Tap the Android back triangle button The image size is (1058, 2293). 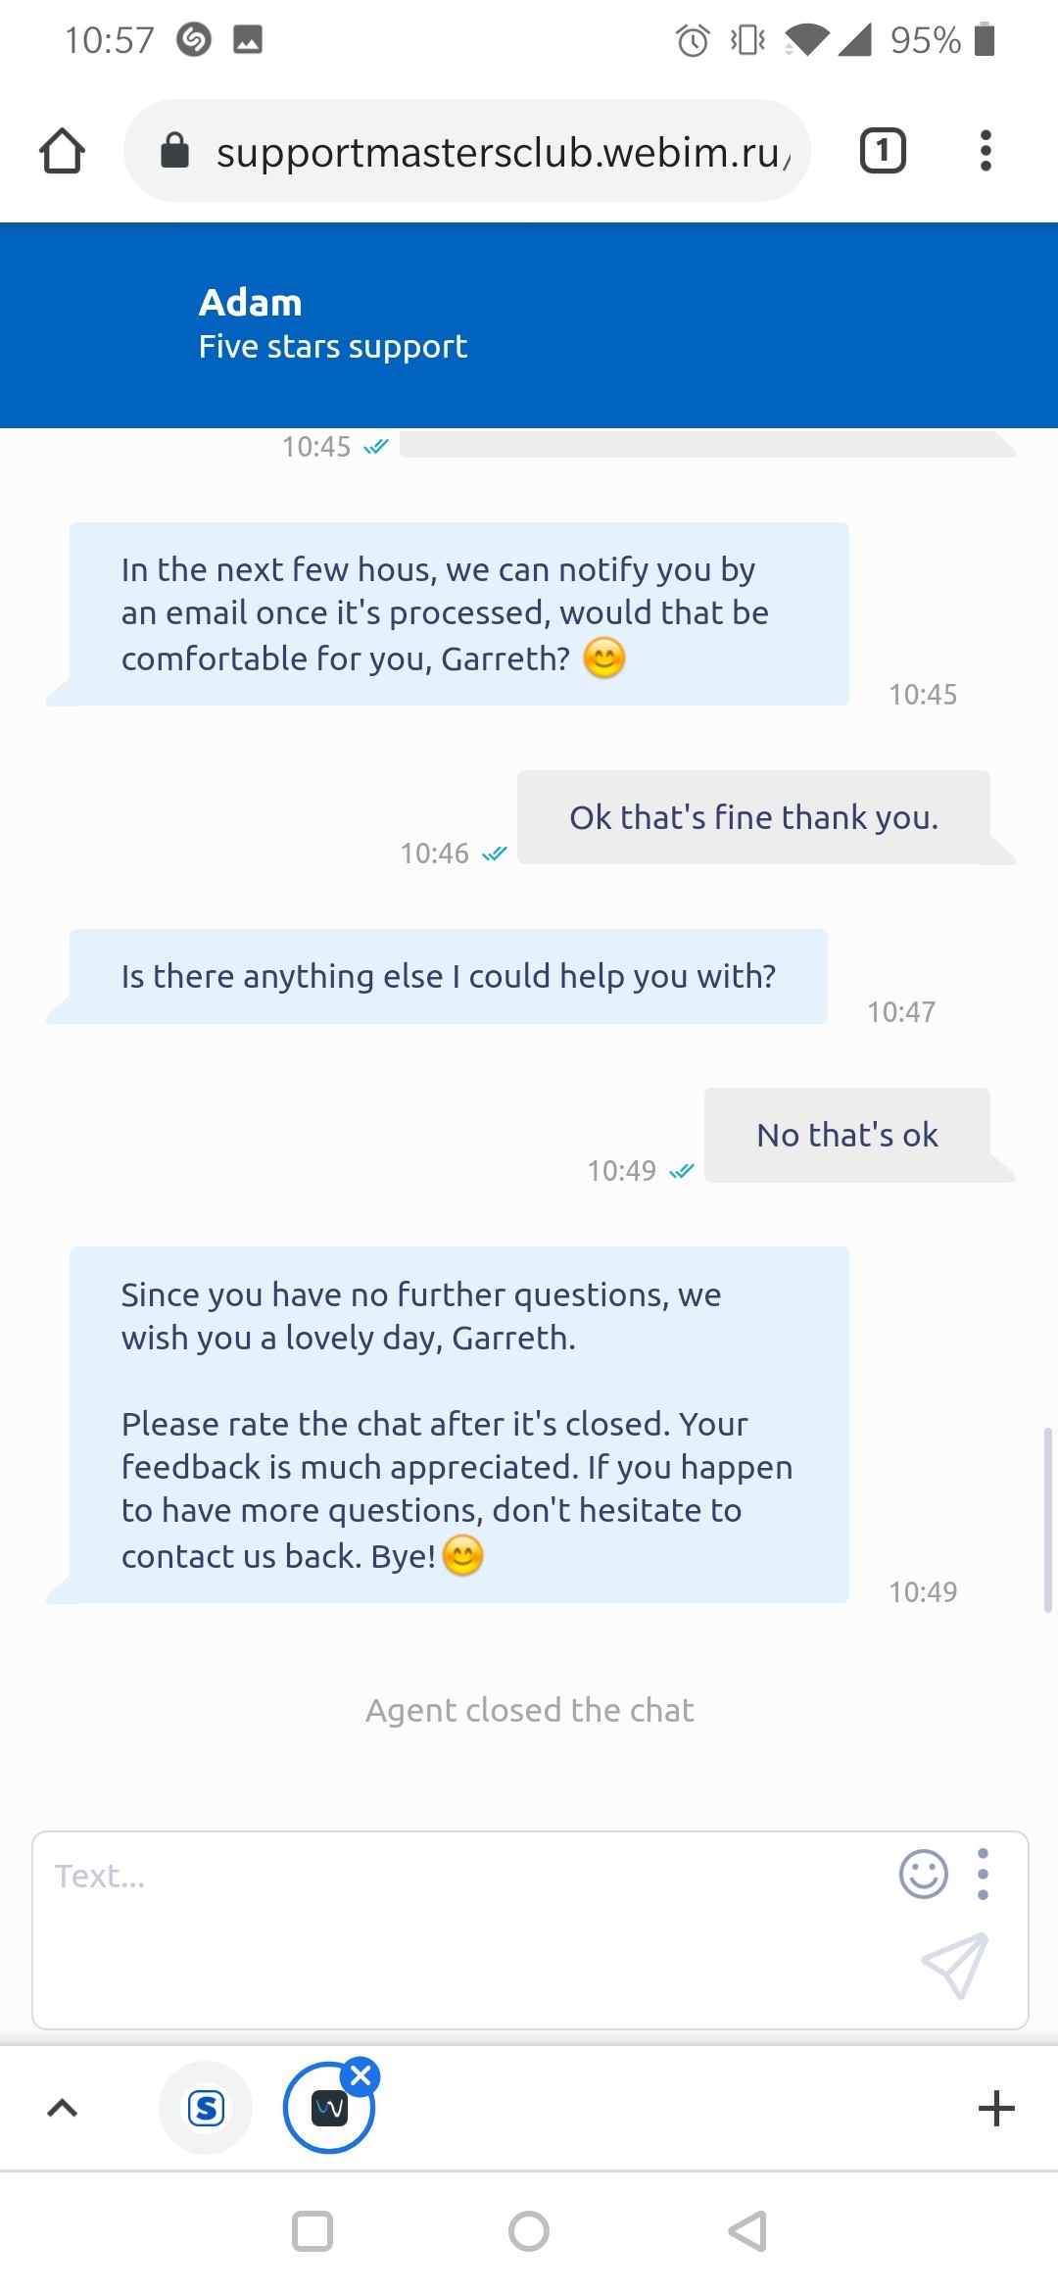(x=747, y=2231)
